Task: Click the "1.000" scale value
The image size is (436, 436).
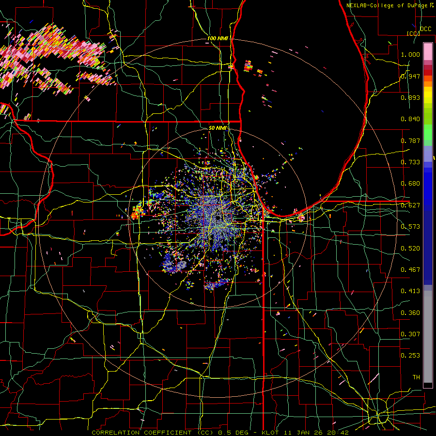Action: (x=410, y=54)
